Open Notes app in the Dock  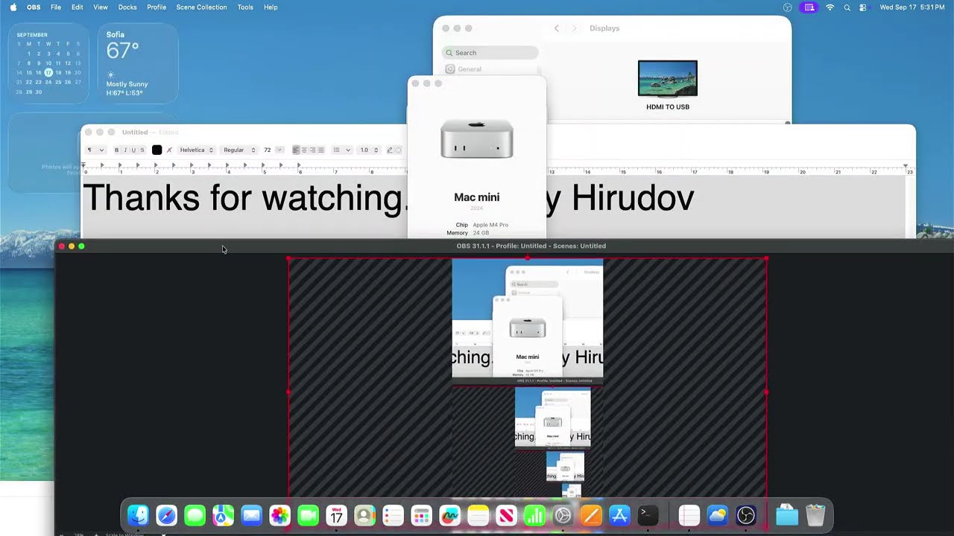[478, 515]
